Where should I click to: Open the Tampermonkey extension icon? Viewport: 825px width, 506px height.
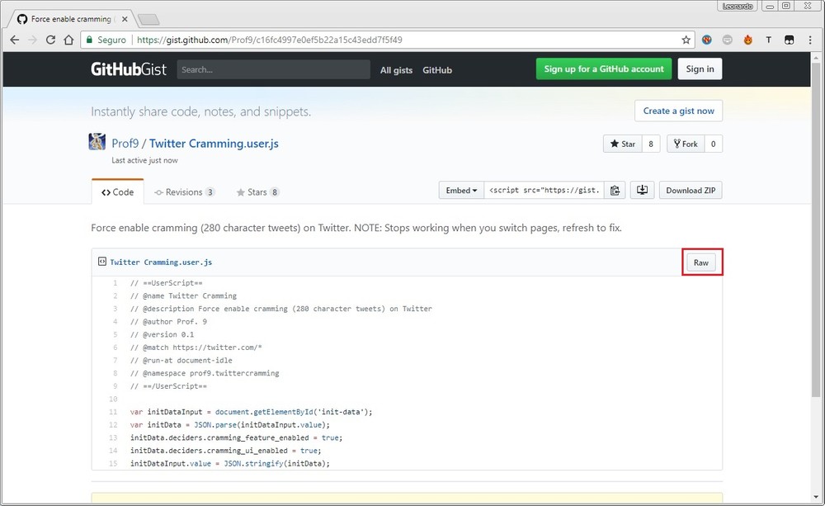(x=789, y=40)
